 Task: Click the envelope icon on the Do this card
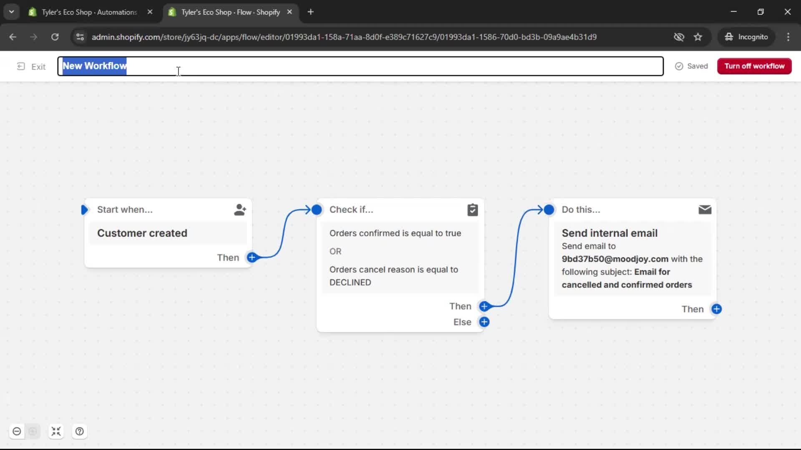(x=705, y=210)
